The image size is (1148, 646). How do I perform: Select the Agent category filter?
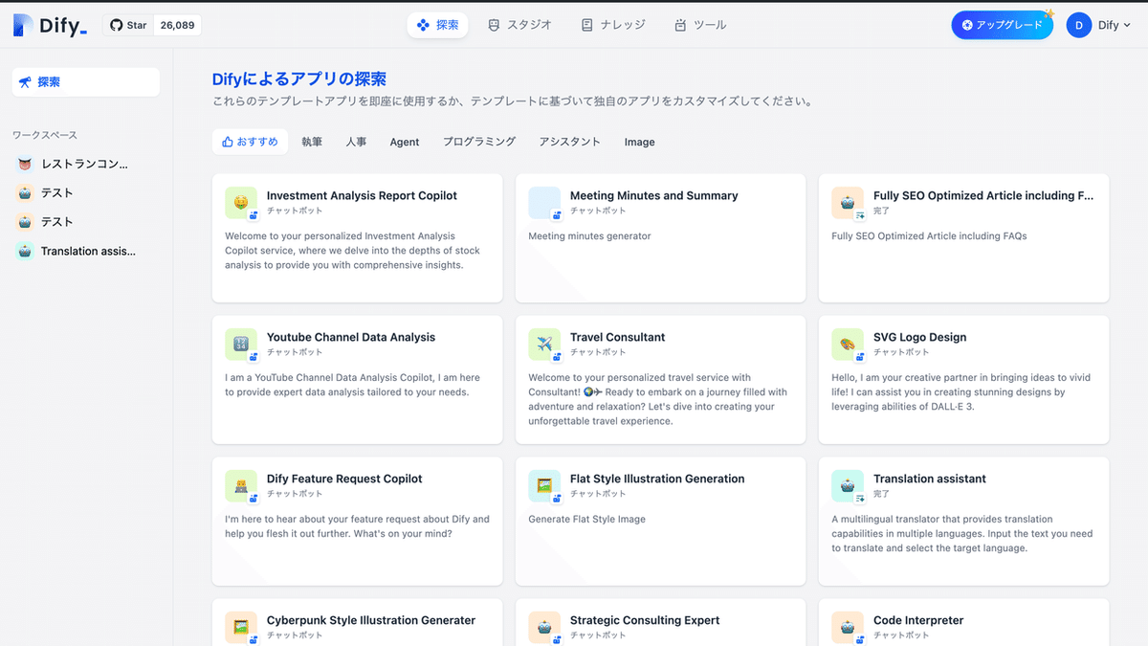tap(404, 142)
